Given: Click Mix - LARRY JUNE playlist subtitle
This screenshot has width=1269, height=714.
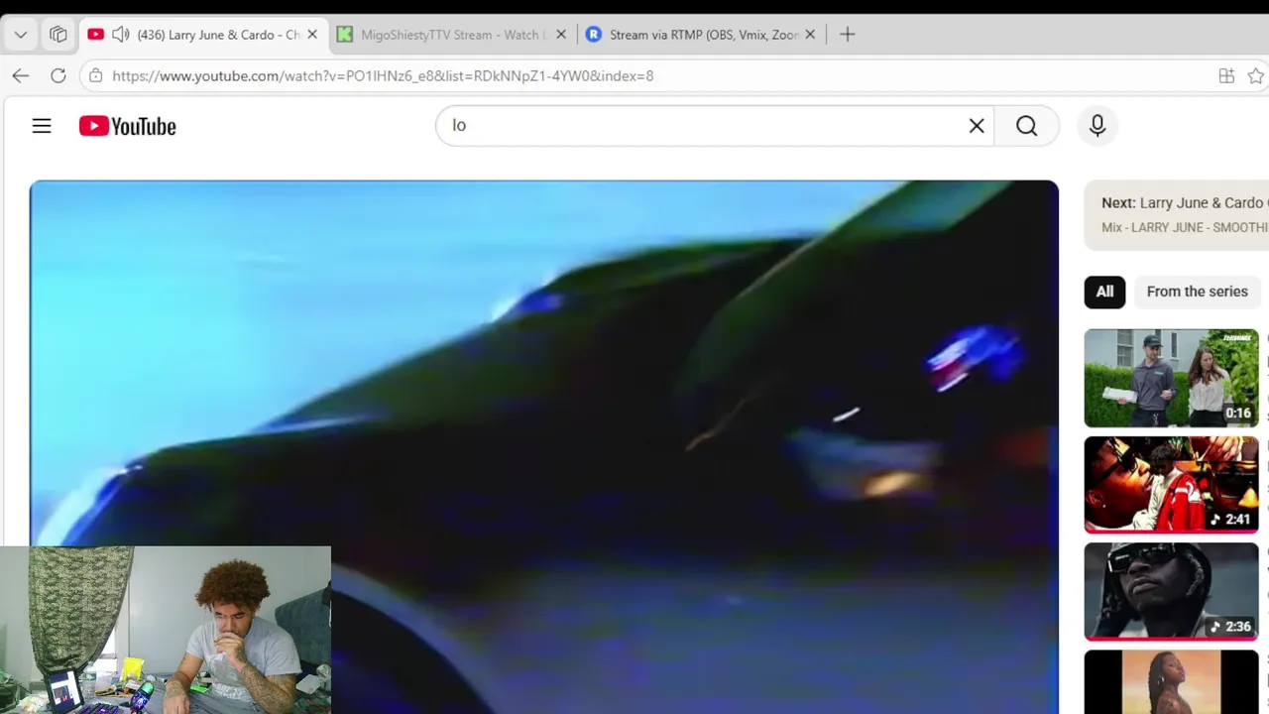Looking at the screenshot, I should click(x=1185, y=227).
